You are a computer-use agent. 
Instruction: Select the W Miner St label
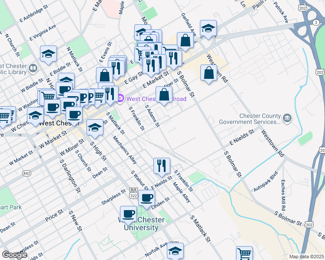click(x=72, y=148)
